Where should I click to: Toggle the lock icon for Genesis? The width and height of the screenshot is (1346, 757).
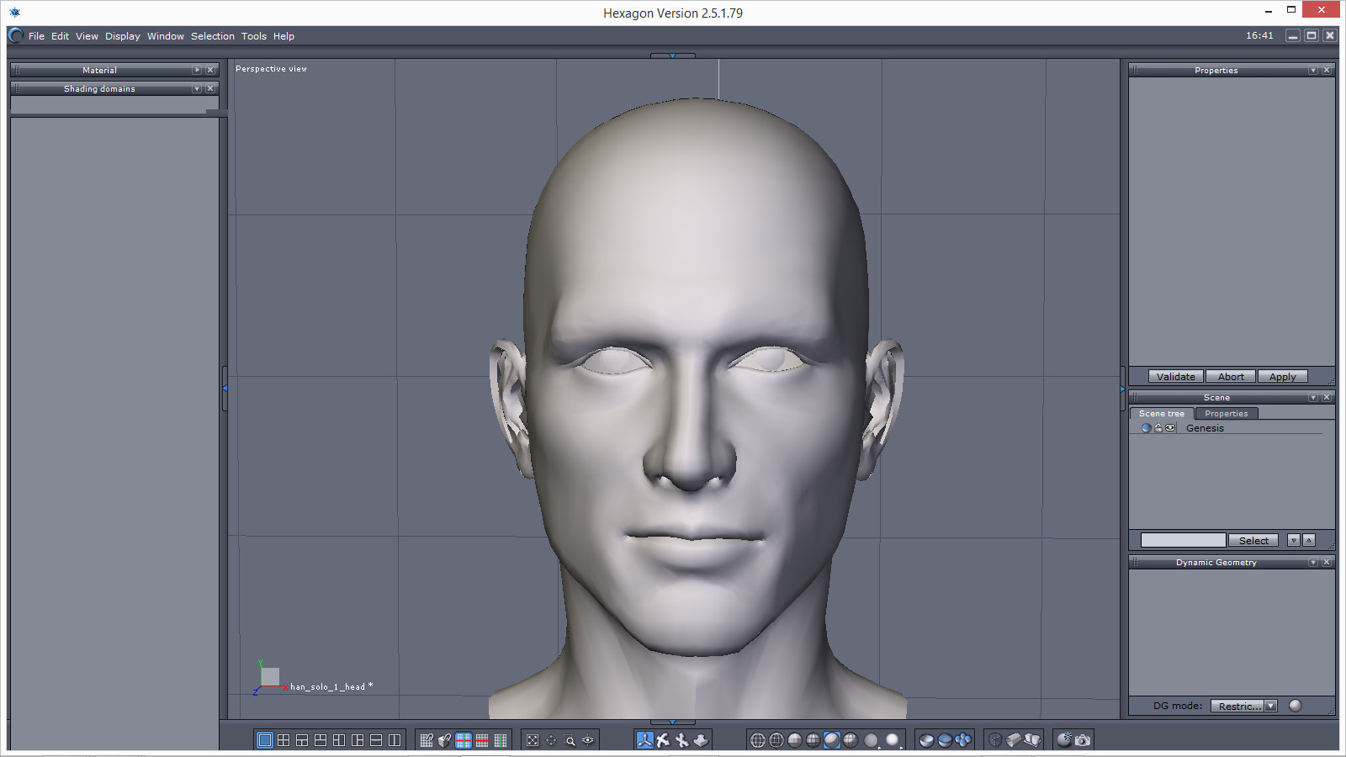tap(1158, 428)
